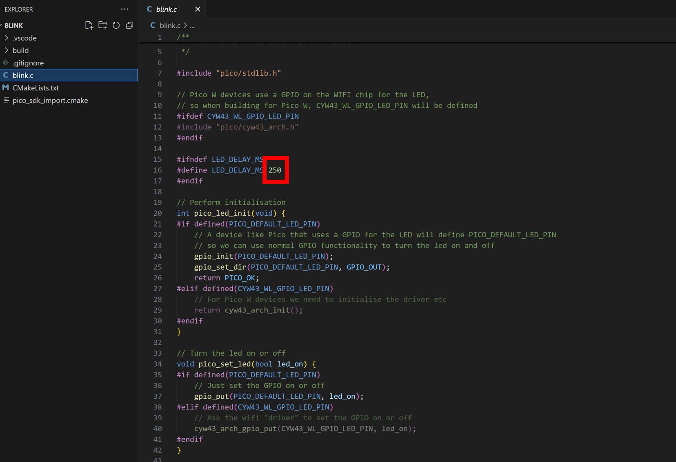Open pico_sdk_import.cmake from the Explorer

click(50, 100)
